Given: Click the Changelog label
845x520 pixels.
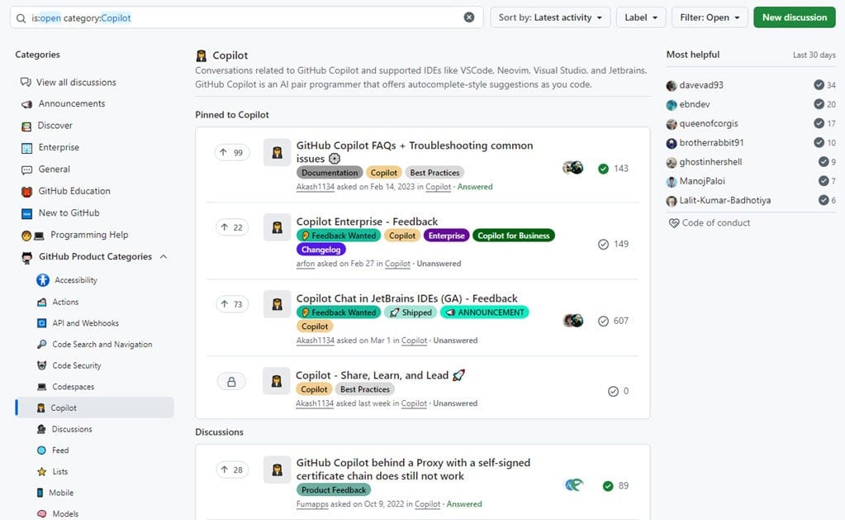Looking at the screenshot, I should (320, 250).
